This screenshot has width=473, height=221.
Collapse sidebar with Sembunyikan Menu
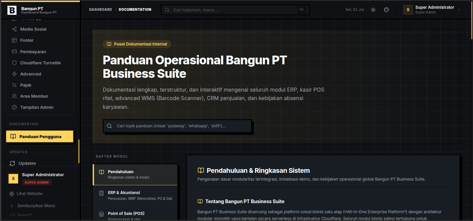pyautogui.click(x=36, y=206)
